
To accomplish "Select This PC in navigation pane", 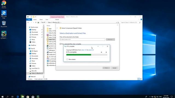I will (33, 48).
